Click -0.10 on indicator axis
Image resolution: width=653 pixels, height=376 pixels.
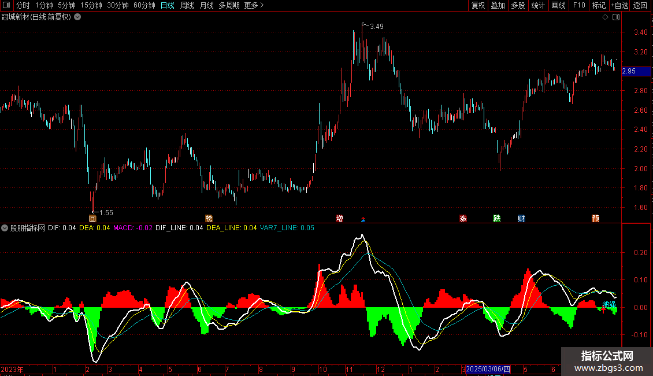click(x=639, y=335)
